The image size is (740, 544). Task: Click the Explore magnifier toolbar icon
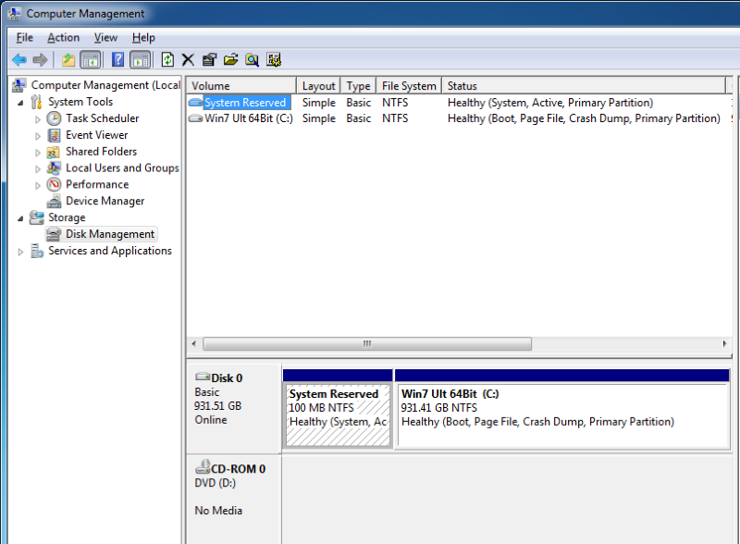[x=252, y=59]
